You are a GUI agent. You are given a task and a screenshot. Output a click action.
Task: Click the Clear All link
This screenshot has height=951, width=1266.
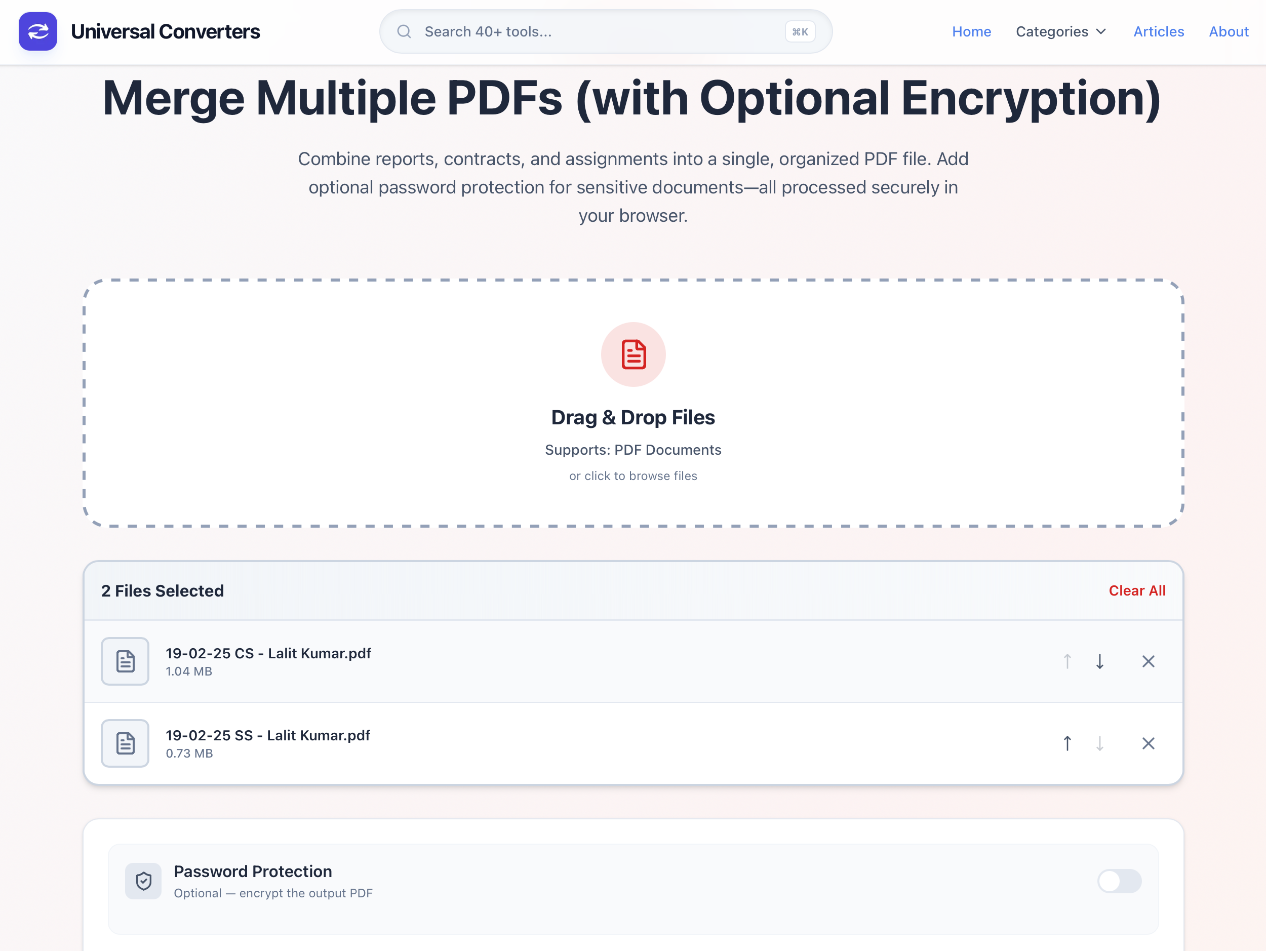tap(1137, 590)
